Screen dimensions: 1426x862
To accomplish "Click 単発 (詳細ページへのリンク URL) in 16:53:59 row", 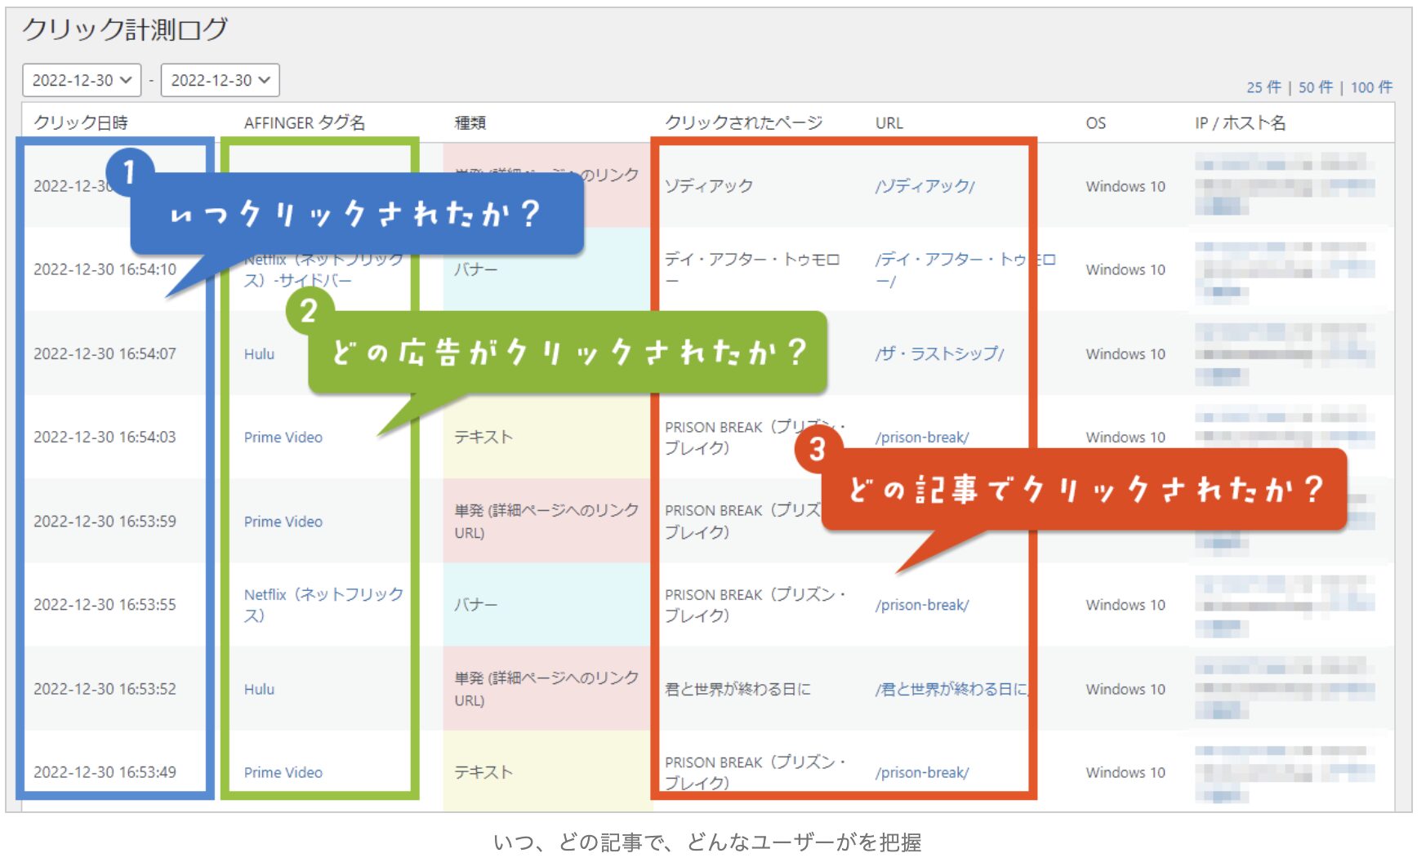I will tap(546, 521).
